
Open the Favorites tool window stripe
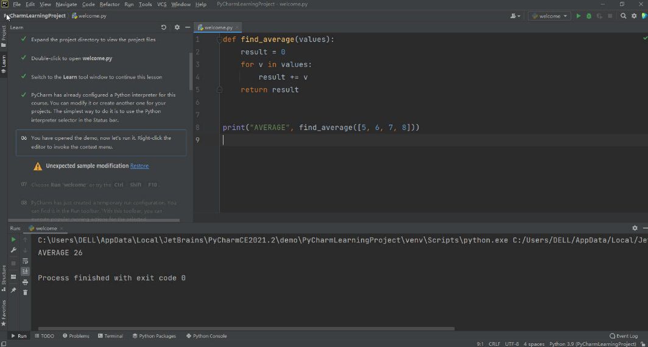point(4,313)
